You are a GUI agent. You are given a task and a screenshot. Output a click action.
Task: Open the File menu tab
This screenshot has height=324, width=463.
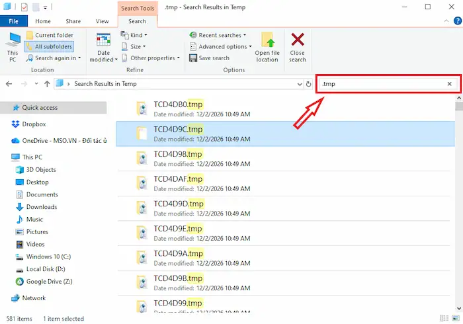point(13,21)
